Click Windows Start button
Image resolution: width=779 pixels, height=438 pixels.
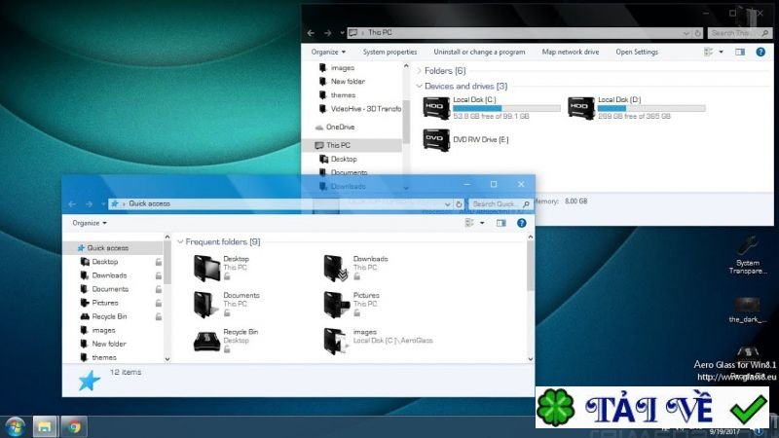[x=15, y=426]
